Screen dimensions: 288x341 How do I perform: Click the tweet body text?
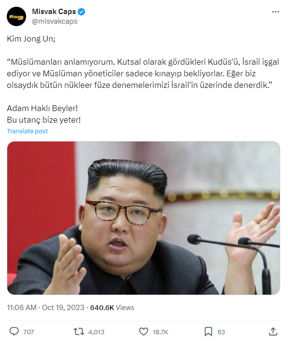[x=143, y=79]
